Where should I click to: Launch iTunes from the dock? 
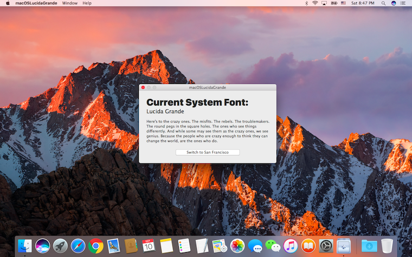pos(290,246)
